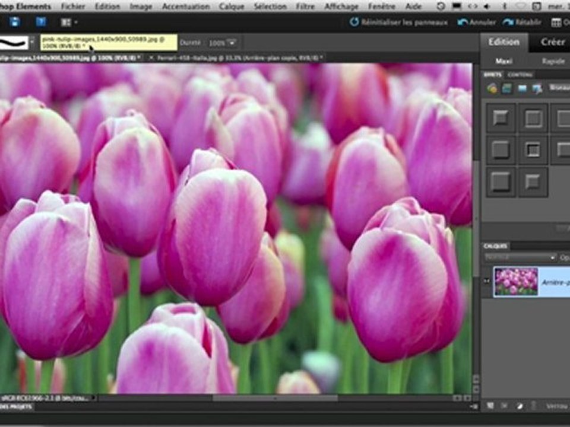Image resolution: width=570 pixels, height=427 pixels.
Task: Open the Calque menu
Action: [232, 7]
